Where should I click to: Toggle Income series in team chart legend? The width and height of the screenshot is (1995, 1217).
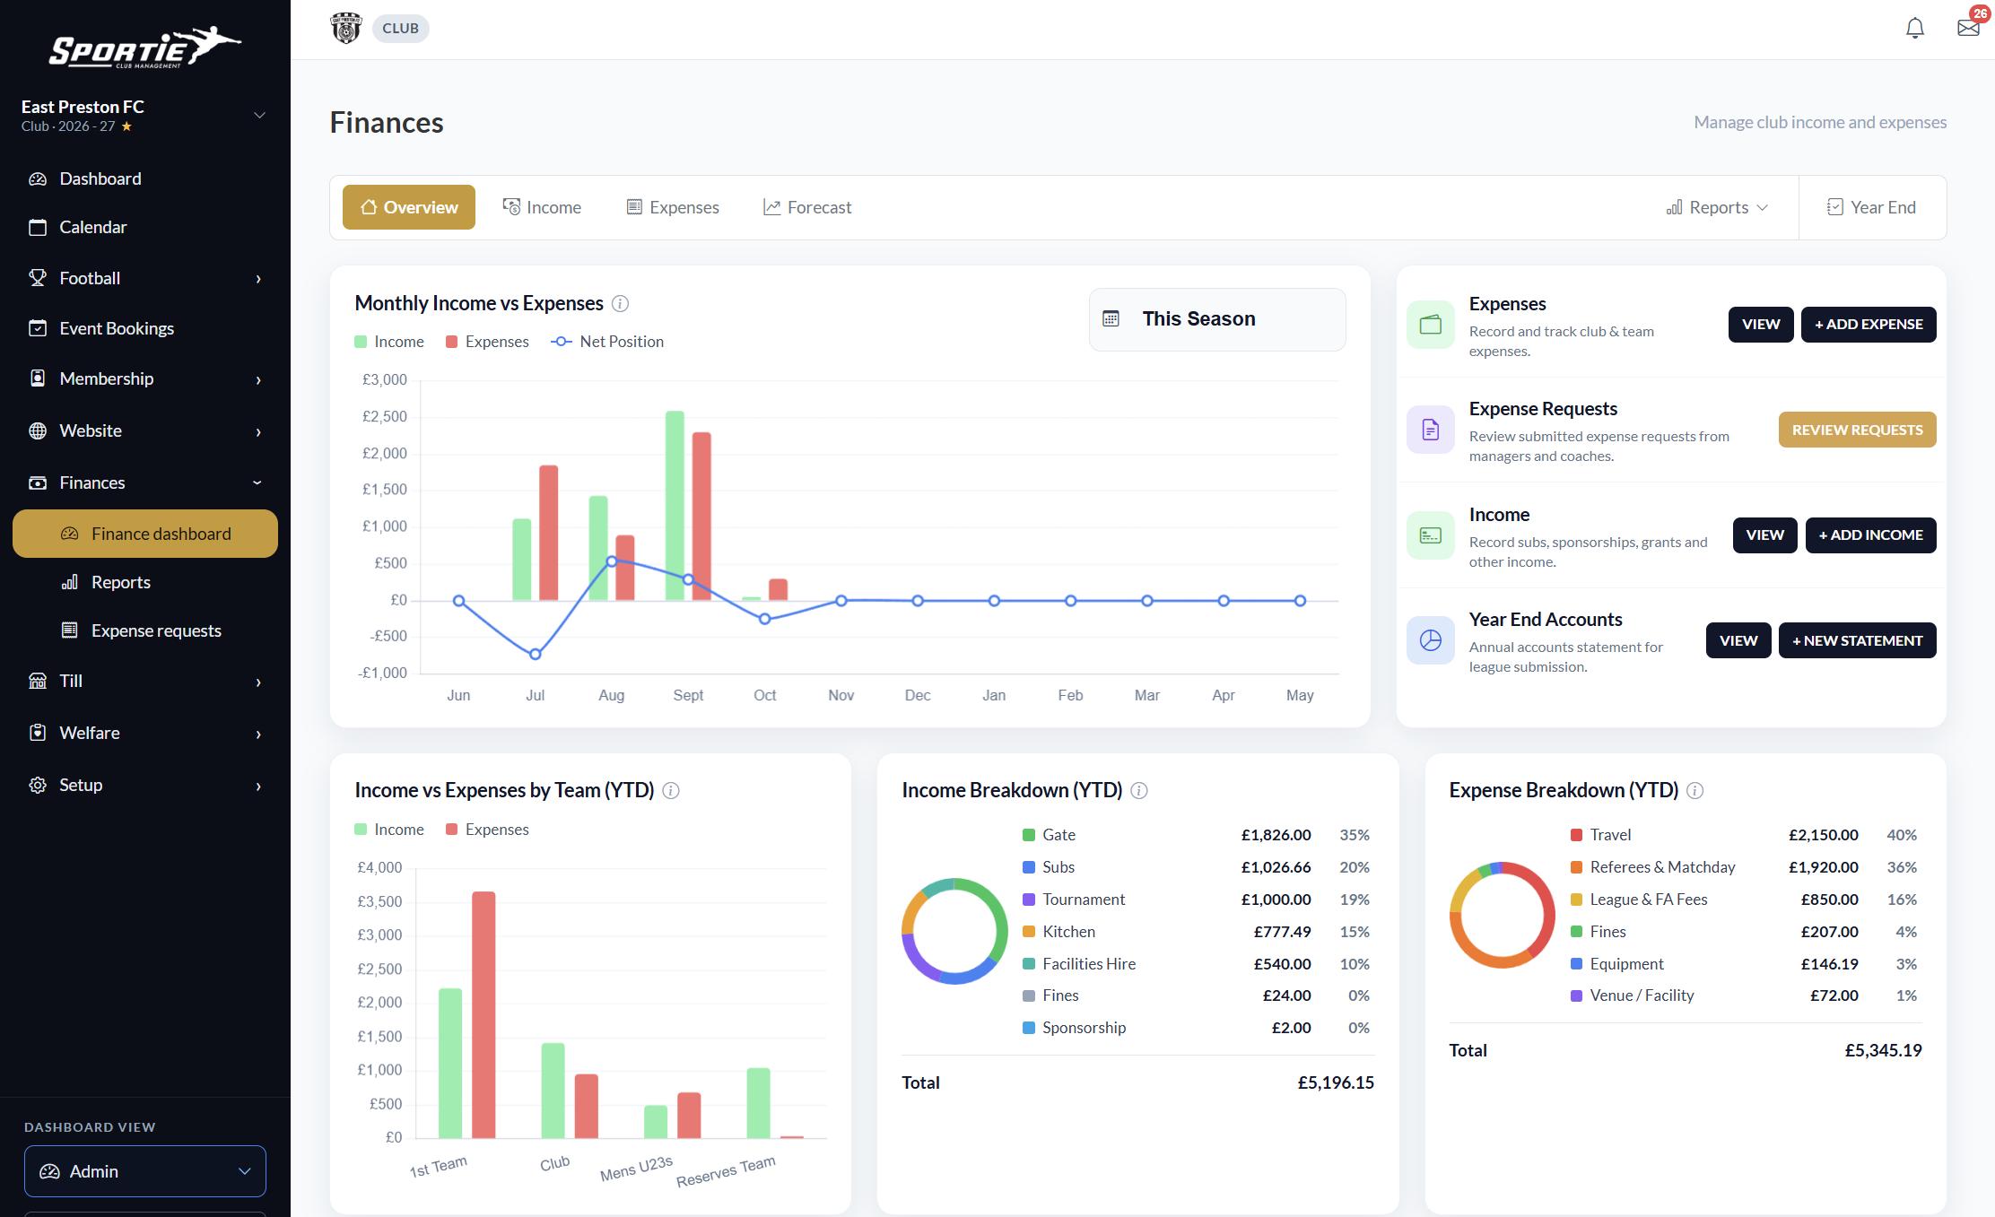click(389, 830)
